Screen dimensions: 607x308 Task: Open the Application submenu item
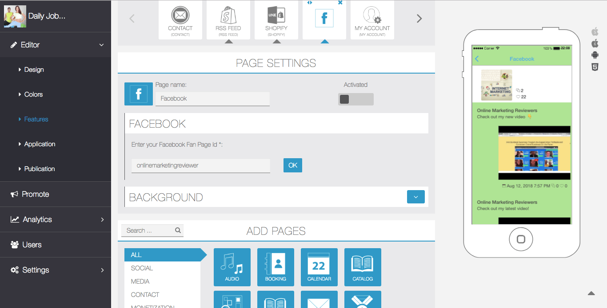(x=40, y=144)
